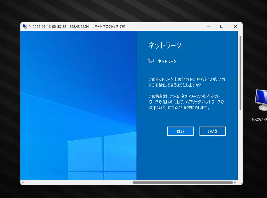Click the horizontal scrollbar left arrow

22,183
